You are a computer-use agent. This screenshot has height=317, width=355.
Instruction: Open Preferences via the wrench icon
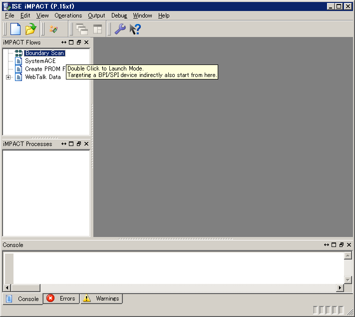120,29
